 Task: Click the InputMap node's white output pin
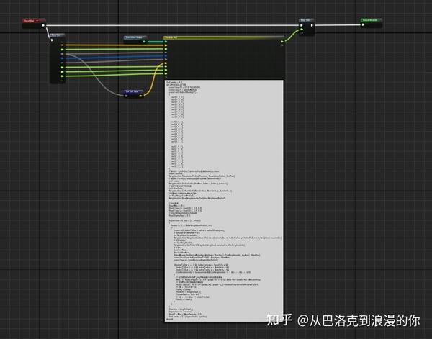[x=45, y=27]
